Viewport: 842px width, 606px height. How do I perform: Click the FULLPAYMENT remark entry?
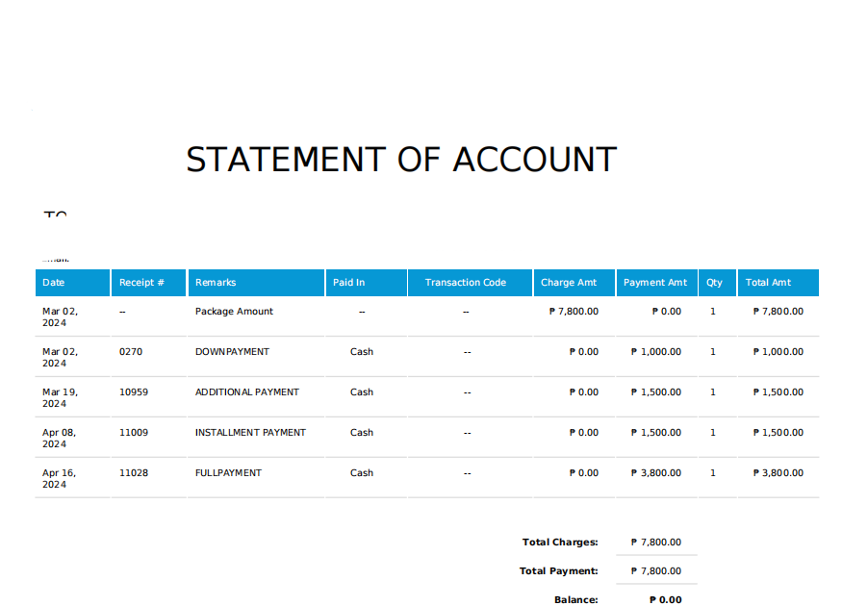point(228,473)
